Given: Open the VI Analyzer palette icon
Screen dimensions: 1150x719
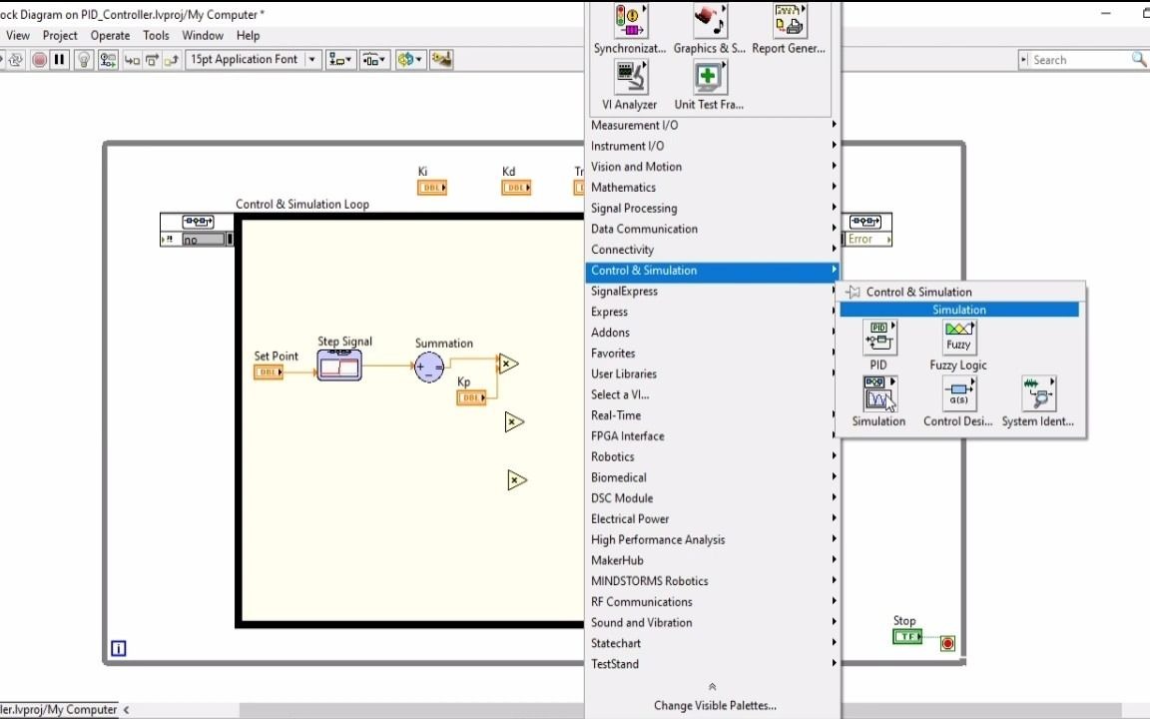Looking at the screenshot, I should click(x=629, y=79).
